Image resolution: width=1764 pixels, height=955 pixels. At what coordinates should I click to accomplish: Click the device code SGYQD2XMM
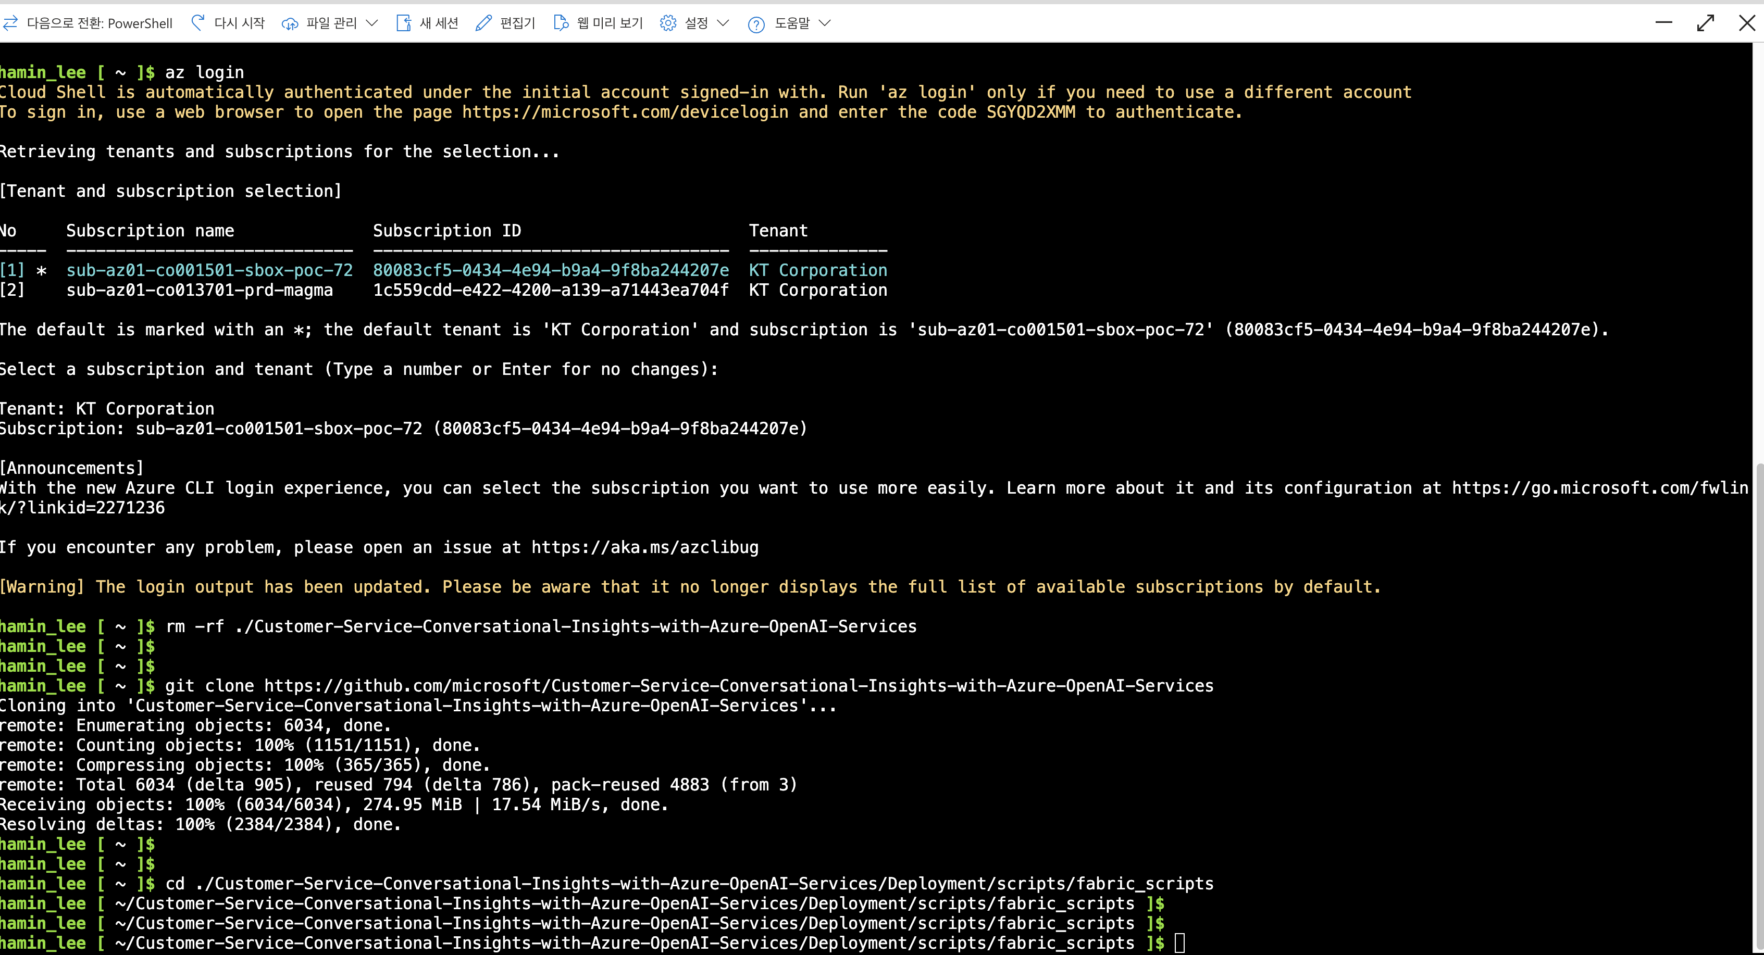click(x=1030, y=111)
